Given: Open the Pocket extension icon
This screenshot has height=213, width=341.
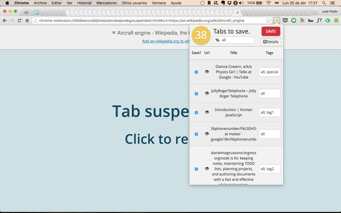Looking at the screenshot, I should tap(285, 21).
